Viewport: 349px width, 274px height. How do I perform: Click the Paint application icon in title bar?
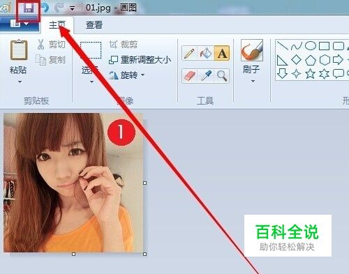point(5,8)
